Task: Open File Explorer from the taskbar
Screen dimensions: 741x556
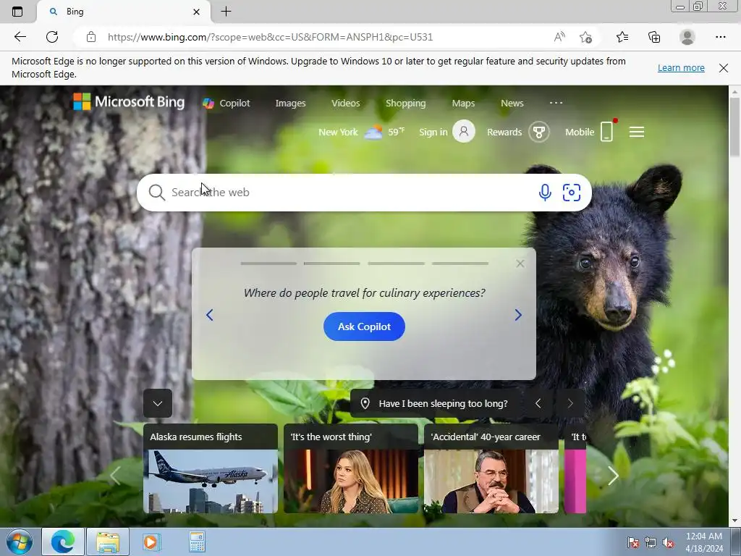Action: [108, 542]
